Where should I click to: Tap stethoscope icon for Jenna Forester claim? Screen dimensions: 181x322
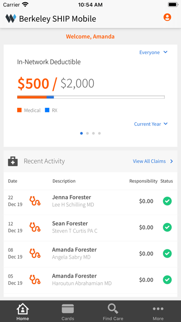point(35,201)
